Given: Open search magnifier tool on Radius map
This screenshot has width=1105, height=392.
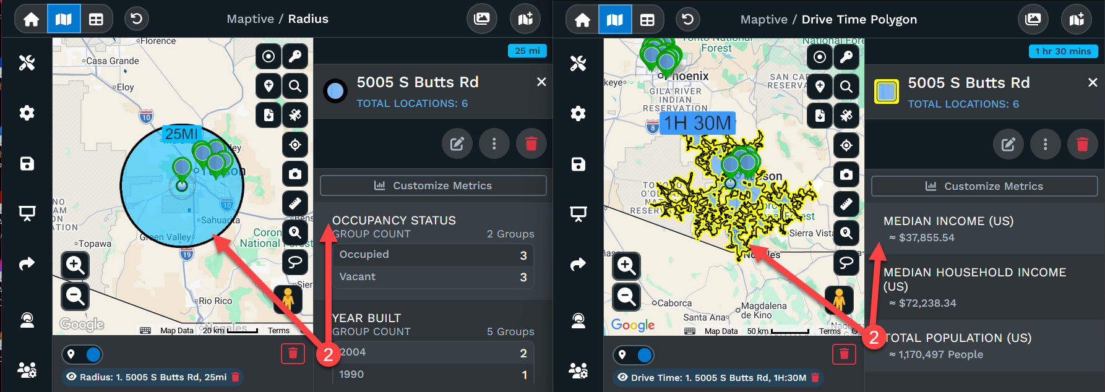Looking at the screenshot, I should pos(295,85).
